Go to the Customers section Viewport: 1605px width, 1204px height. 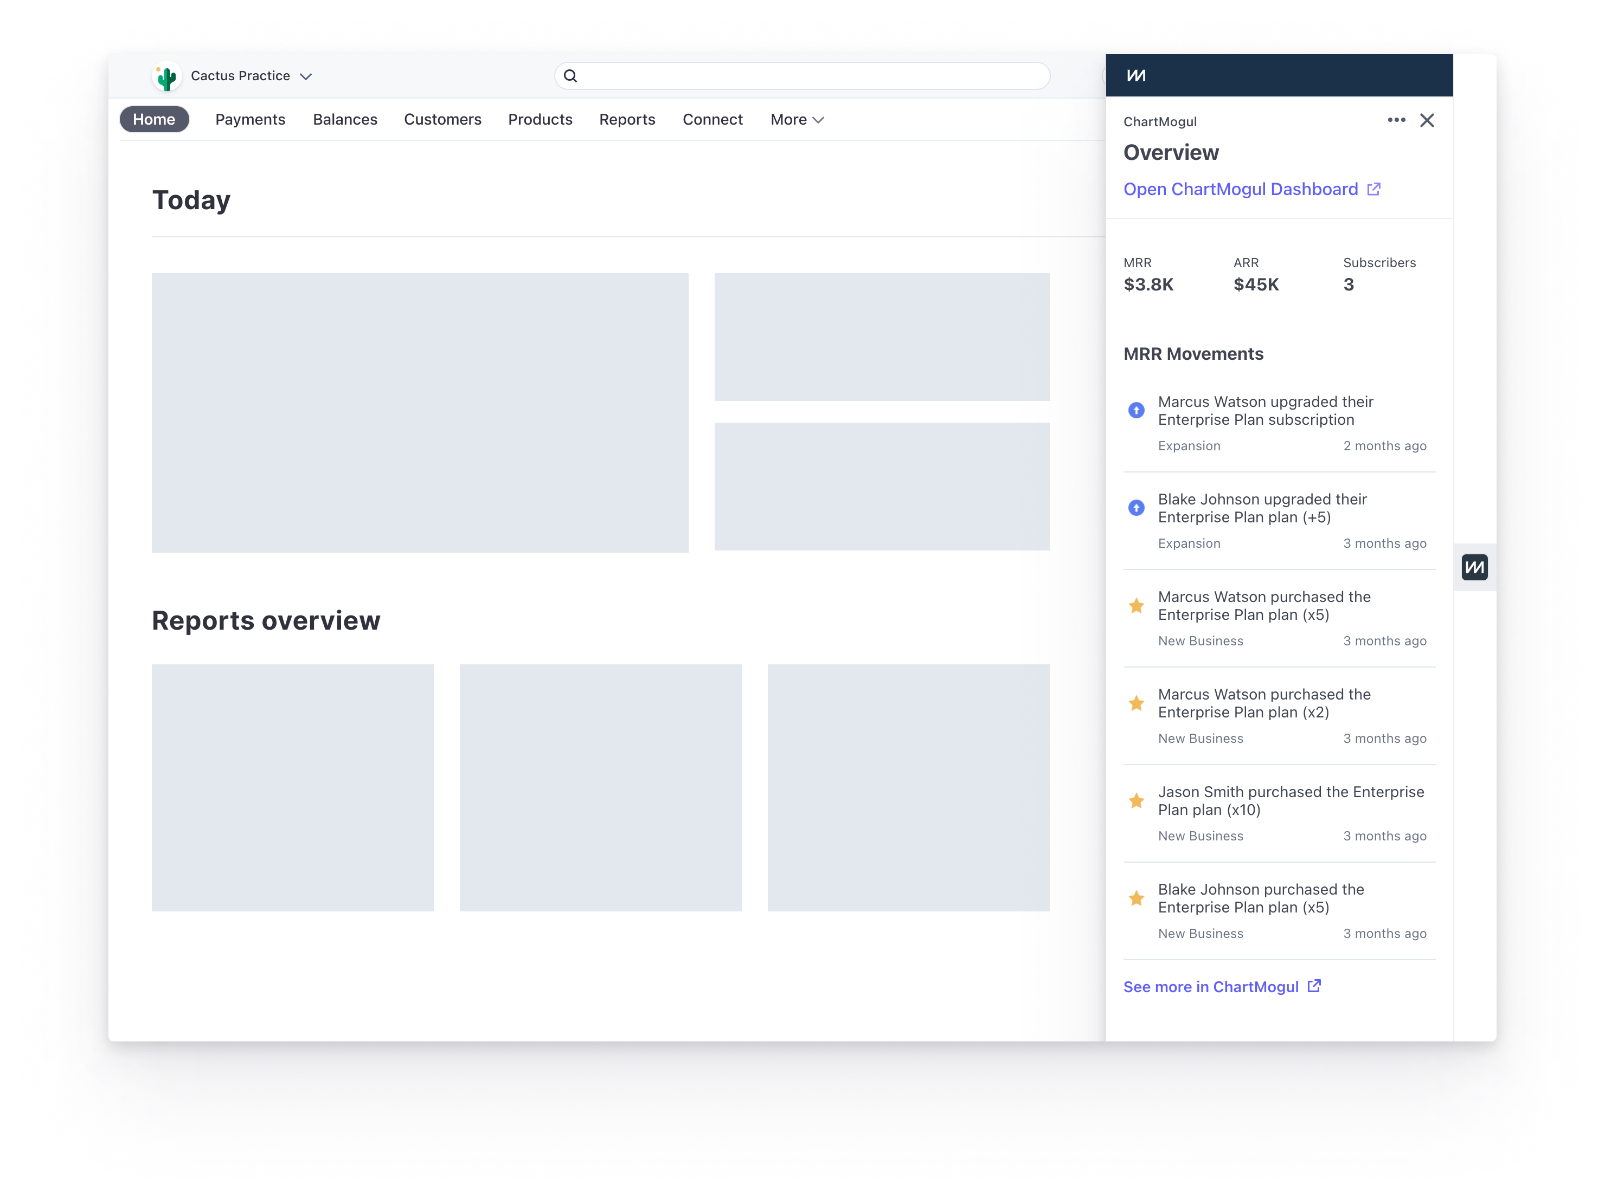tap(442, 119)
